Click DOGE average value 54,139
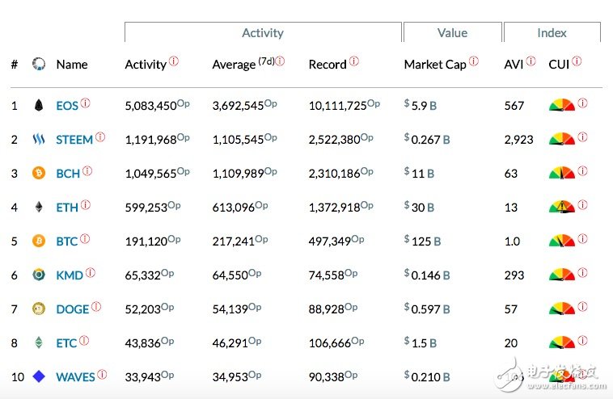Image resolution: width=613 pixels, height=399 pixels. point(230,309)
